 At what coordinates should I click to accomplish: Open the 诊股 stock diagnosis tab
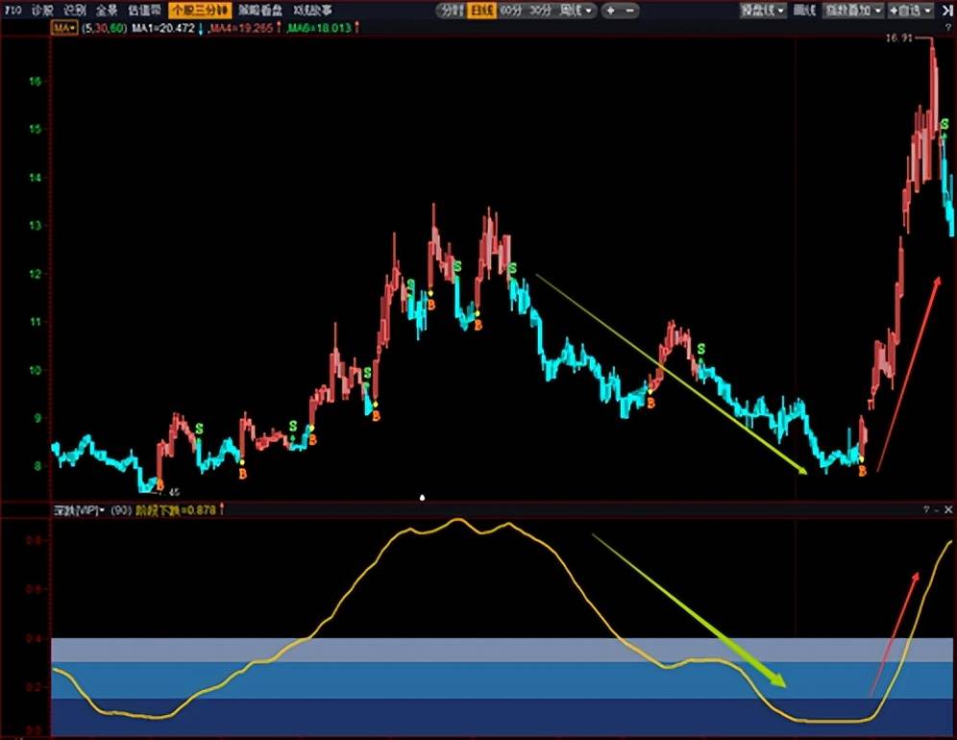coord(42,11)
